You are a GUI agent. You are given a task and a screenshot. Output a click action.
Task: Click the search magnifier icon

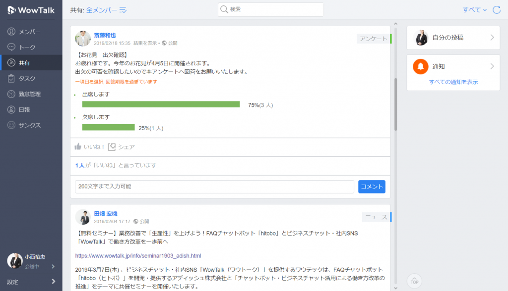click(x=224, y=9)
